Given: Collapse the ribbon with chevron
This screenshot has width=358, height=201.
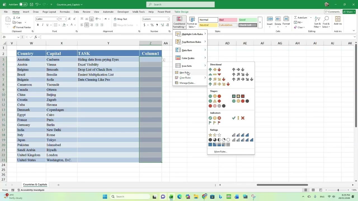Looking at the screenshot, I should (x=354, y=31).
